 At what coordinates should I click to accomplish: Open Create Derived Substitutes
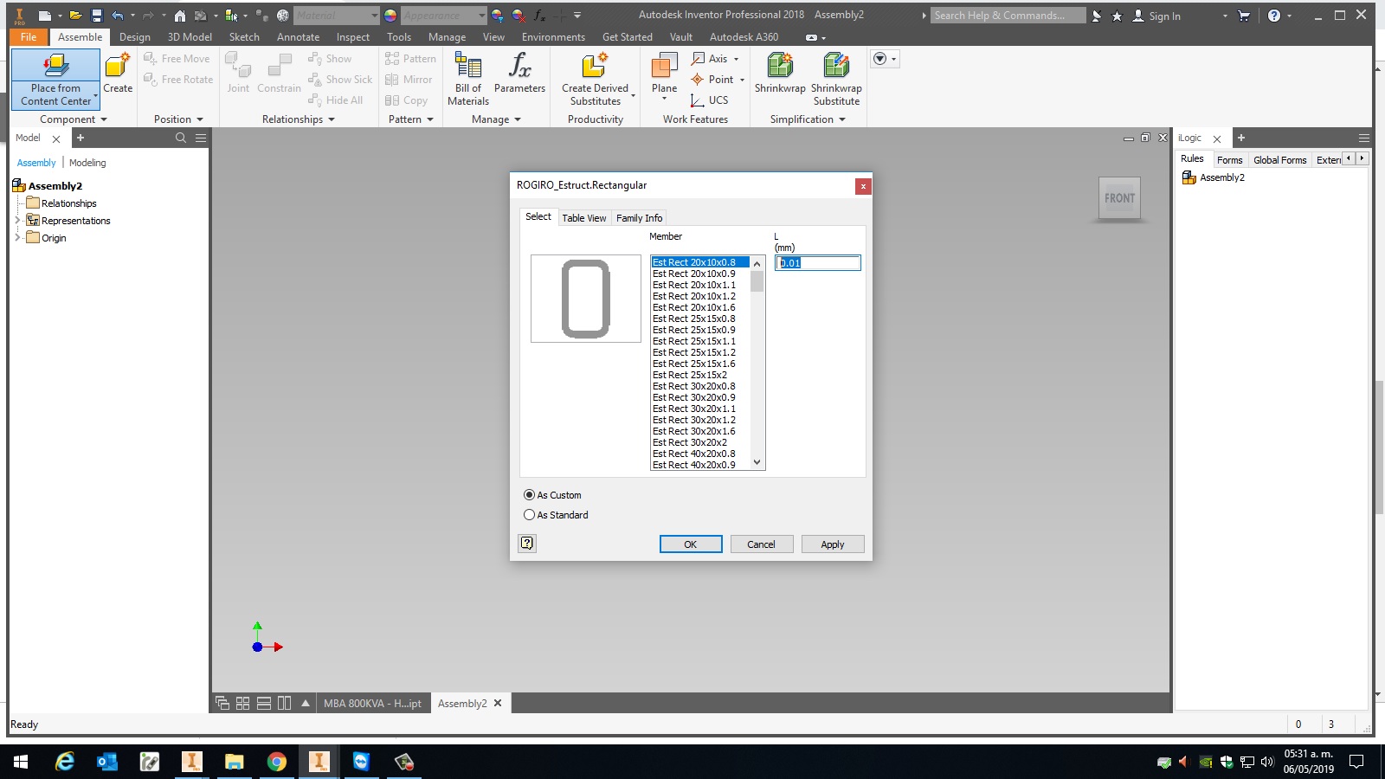pyautogui.click(x=595, y=78)
